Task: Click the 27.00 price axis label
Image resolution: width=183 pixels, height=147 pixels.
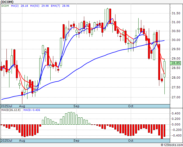Action: point(176,97)
